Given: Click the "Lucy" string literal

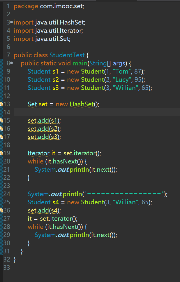Looking at the screenshot, I should pos(122,80).
